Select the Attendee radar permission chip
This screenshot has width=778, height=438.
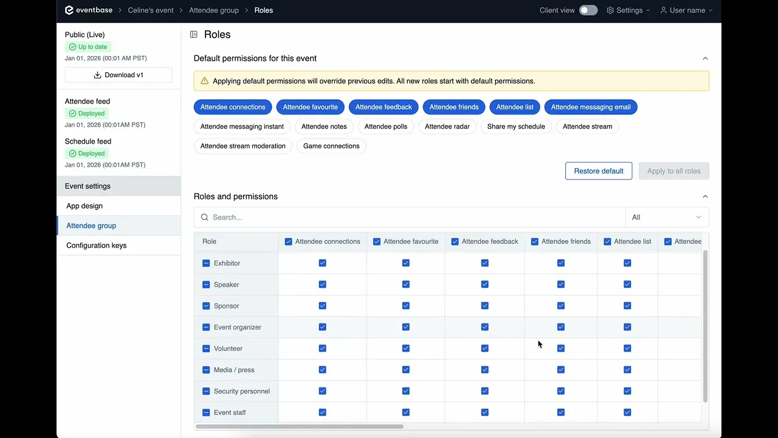click(447, 127)
